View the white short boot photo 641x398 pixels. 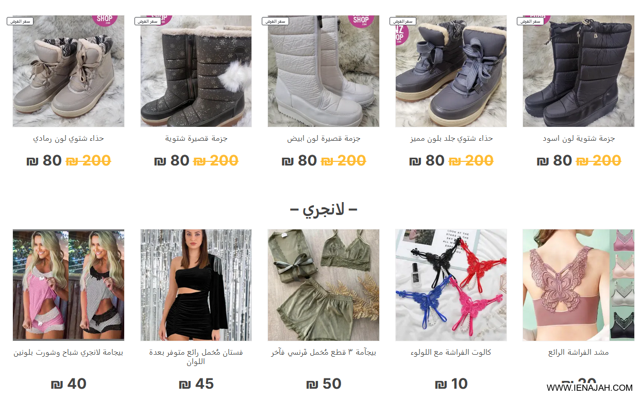(x=324, y=71)
